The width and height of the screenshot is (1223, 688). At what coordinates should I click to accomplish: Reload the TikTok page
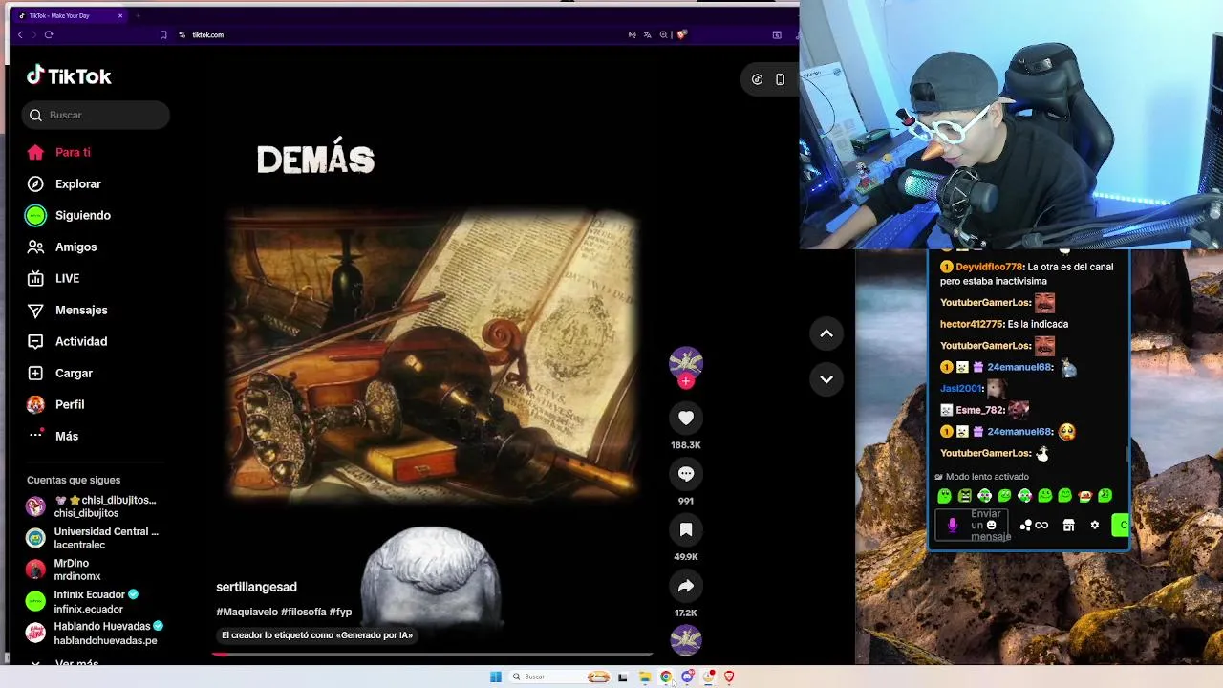(x=49, y=34)
